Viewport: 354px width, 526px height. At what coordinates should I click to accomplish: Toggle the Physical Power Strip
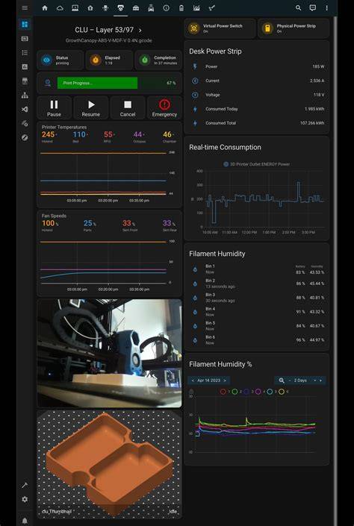pyautogui.click(x=294, y=28)
